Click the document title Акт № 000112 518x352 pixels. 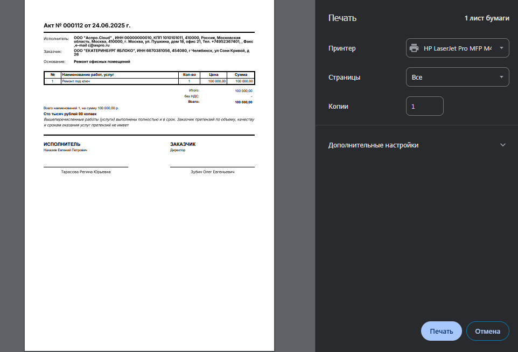click(87, 25)
